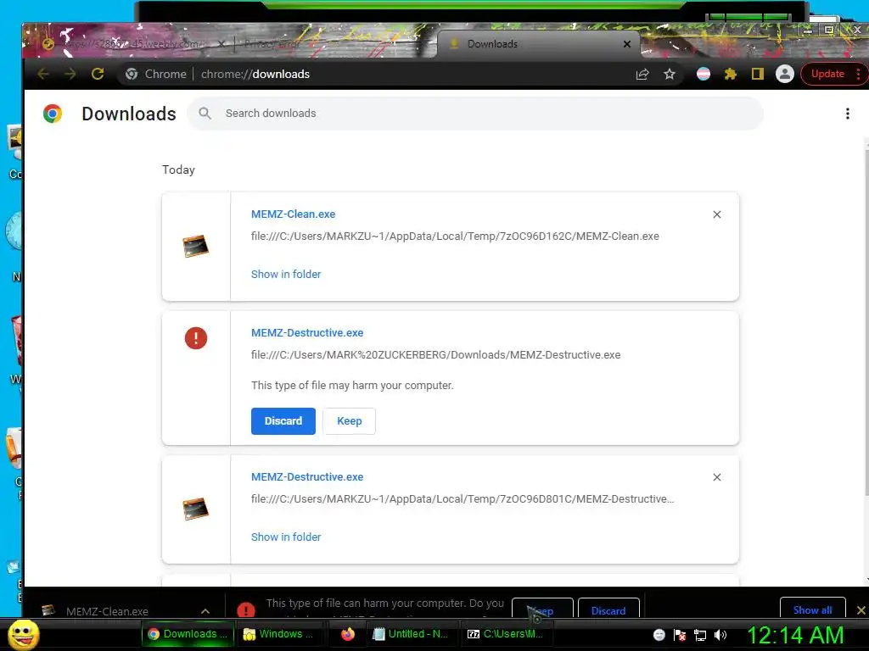Keep the dangerous MEMZ-Destructive.exe download
This screenshot has height=651, width=869.
click(x=349, y=421)
